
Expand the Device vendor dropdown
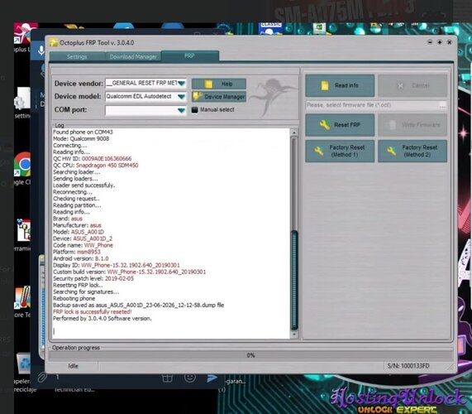tap(181, 84)
